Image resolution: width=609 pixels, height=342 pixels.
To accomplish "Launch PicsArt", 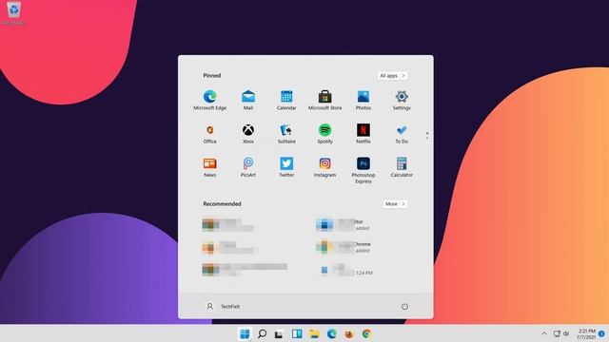I will (248, 167).
